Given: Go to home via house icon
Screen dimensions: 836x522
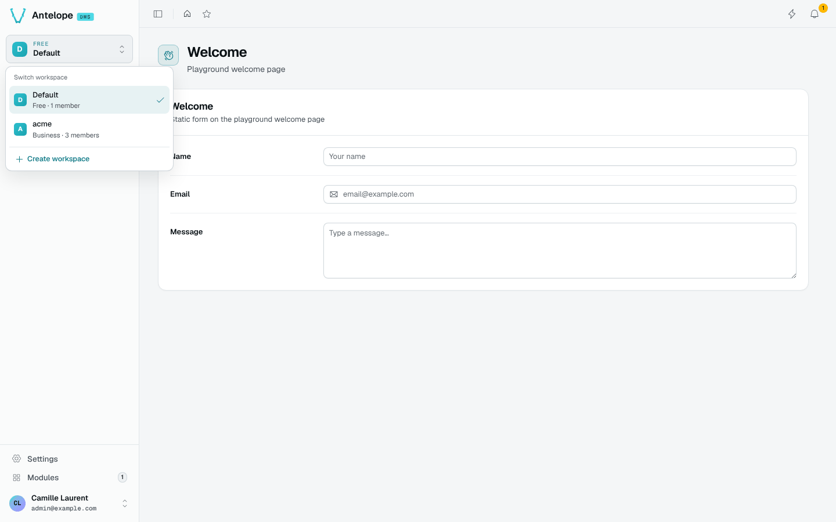Looking at the screenshot, I should (x=187, y=14).
